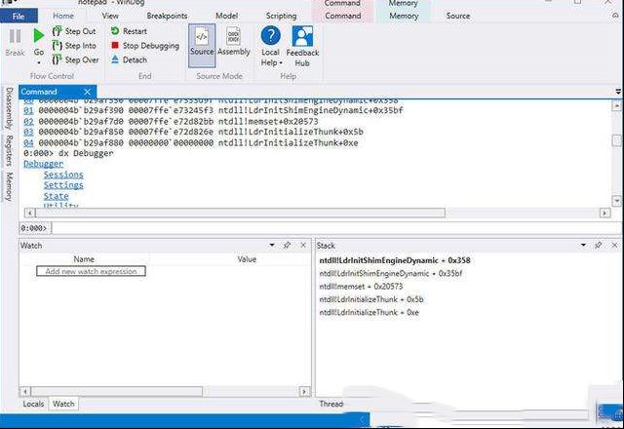Image resolution: width=624 pixels, height=429 pixels.
Task: Click the Break pause icon
Action: pyautogui.click(x=16, y=37)
